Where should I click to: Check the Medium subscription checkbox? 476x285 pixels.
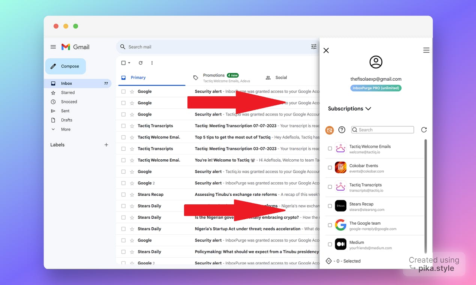[x=330, y=244]
